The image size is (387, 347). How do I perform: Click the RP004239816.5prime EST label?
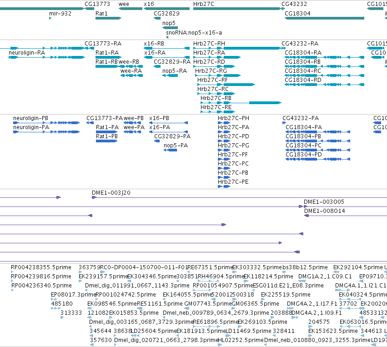coord(41,277)
